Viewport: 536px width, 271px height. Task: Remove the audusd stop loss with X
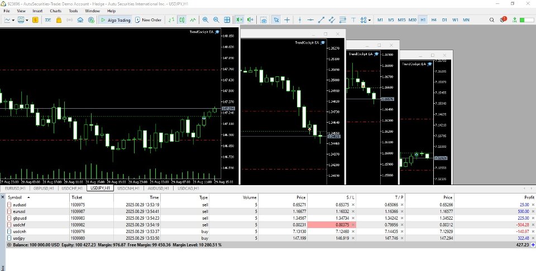(353, 205)
